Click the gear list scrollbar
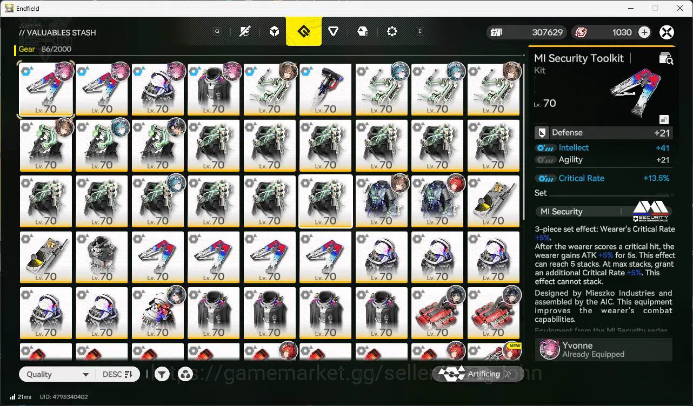This screenshot has width=693, height=406. point(523,142)
